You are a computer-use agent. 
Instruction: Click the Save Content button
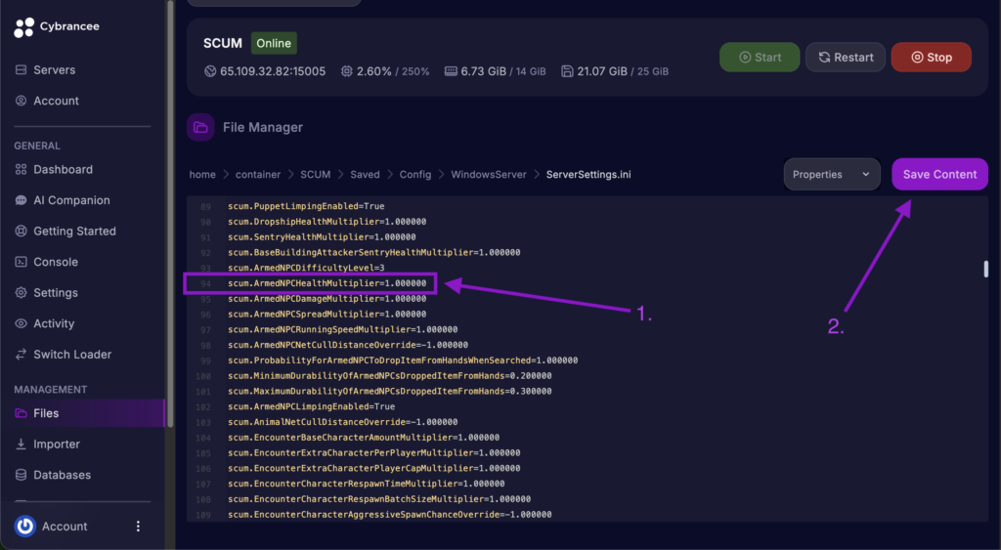(x=939, y=174)
